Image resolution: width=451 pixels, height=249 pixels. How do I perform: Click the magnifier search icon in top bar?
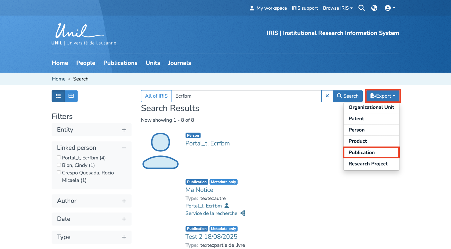[x=361, y=8]
